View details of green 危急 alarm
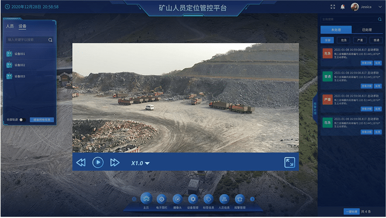Image resolution: width=386 pixels, height=218 pixels. [x=367, y=132]
